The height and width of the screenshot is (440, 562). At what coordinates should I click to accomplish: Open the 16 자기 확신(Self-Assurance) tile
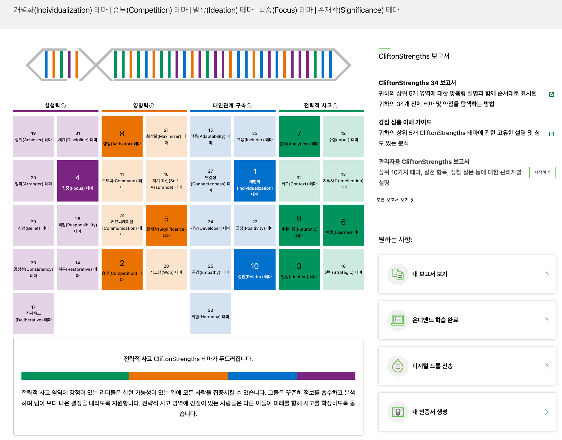[x=166, y=181]
